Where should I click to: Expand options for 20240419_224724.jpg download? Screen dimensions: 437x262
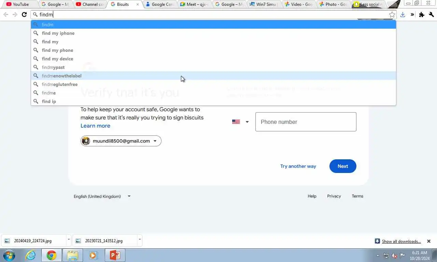[69, 240]
